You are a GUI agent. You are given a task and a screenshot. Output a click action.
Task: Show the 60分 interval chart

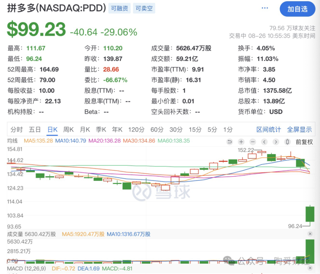click(x=157, y=130)
